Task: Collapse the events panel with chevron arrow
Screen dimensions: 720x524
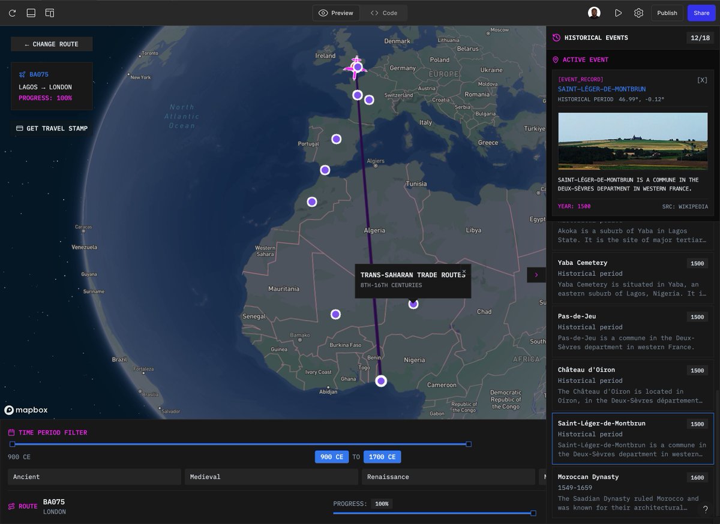Action: tap(536, 275)
